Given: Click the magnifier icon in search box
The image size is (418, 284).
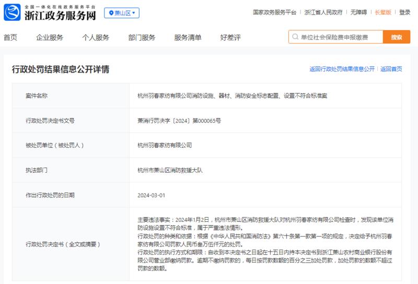Looking at the screenshot, I should pos(295,37).
